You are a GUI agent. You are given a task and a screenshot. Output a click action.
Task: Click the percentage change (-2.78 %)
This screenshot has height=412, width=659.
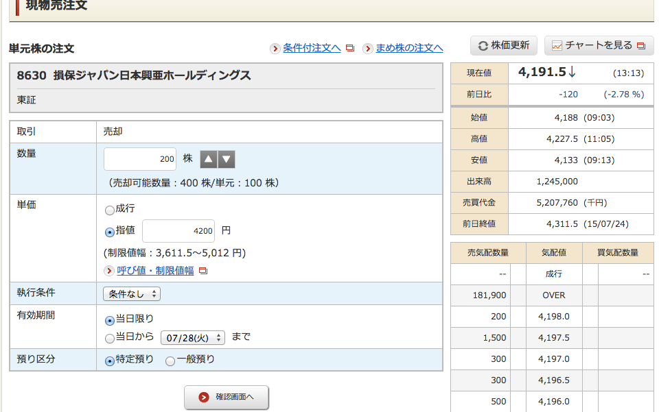click(624, 95)
